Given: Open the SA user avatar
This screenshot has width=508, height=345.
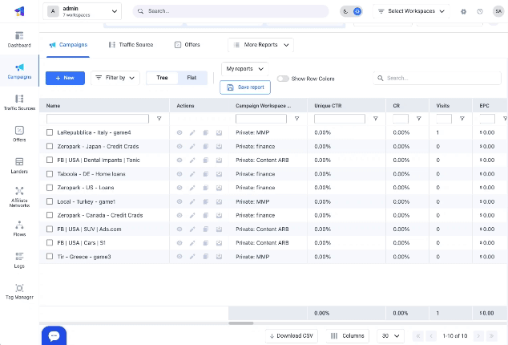Looking at the screenshot, I should (498, 11).
